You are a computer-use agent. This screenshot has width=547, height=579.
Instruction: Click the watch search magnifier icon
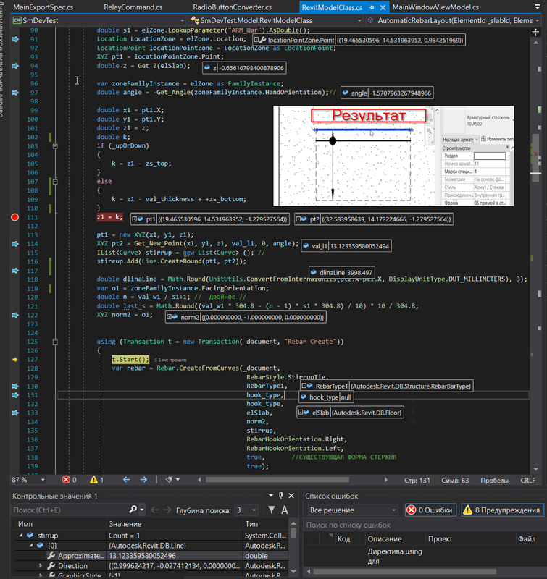tap(133, 510)
